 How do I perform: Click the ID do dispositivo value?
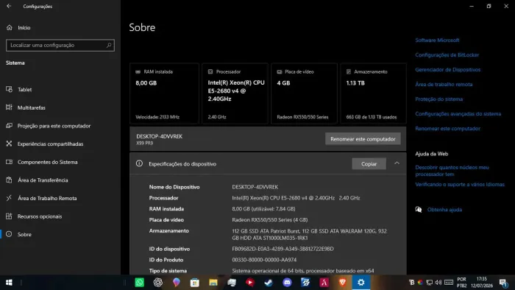[x=283, y=249]
